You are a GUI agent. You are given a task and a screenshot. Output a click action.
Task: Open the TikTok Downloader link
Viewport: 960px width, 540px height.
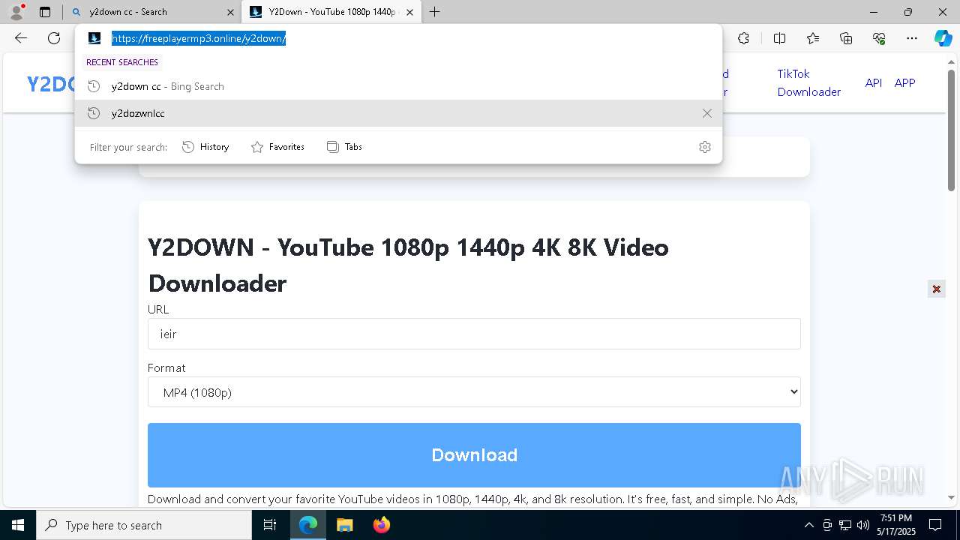tap(808, 82)
